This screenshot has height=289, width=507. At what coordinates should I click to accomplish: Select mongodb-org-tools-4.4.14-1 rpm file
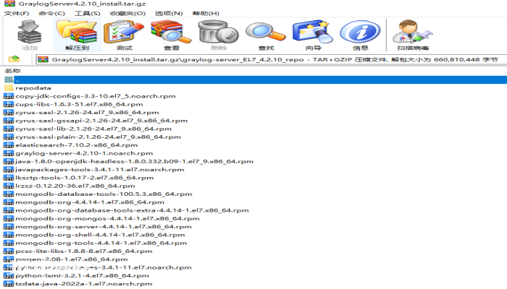coord(101,243)
